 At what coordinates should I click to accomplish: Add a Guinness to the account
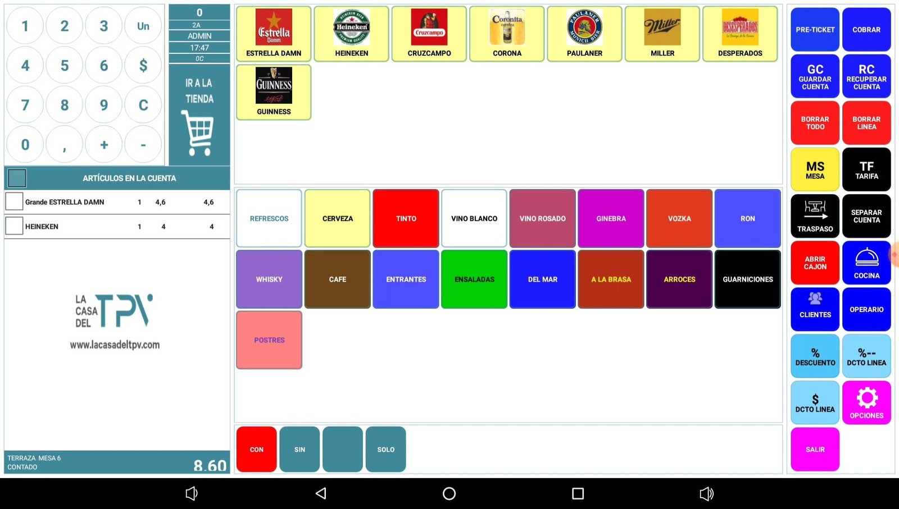click(274, 92)
